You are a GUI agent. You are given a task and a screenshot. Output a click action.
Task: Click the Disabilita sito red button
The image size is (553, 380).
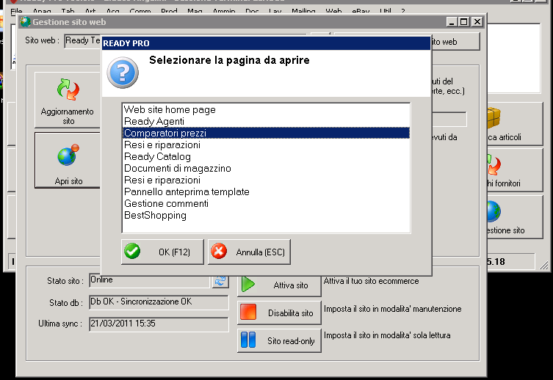pyautogui.click(x=279, y=313)
